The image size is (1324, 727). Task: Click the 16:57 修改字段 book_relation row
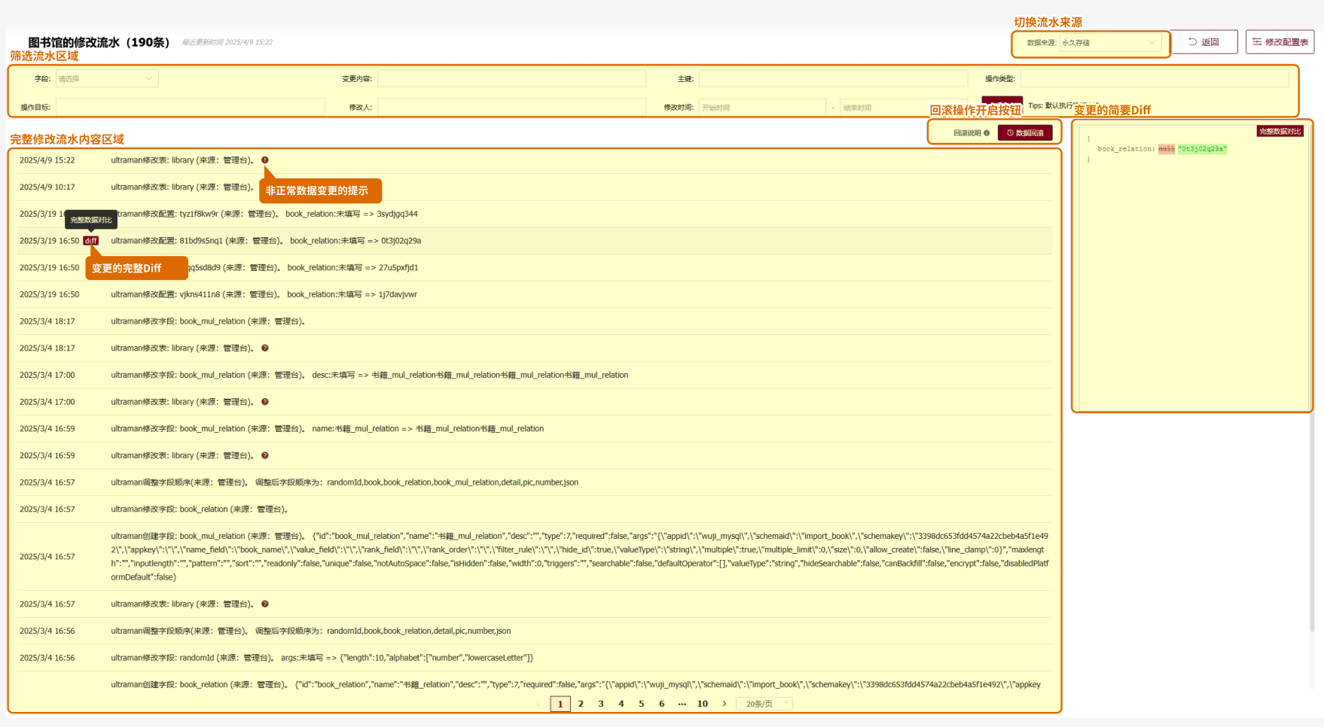tap(535, 510)
